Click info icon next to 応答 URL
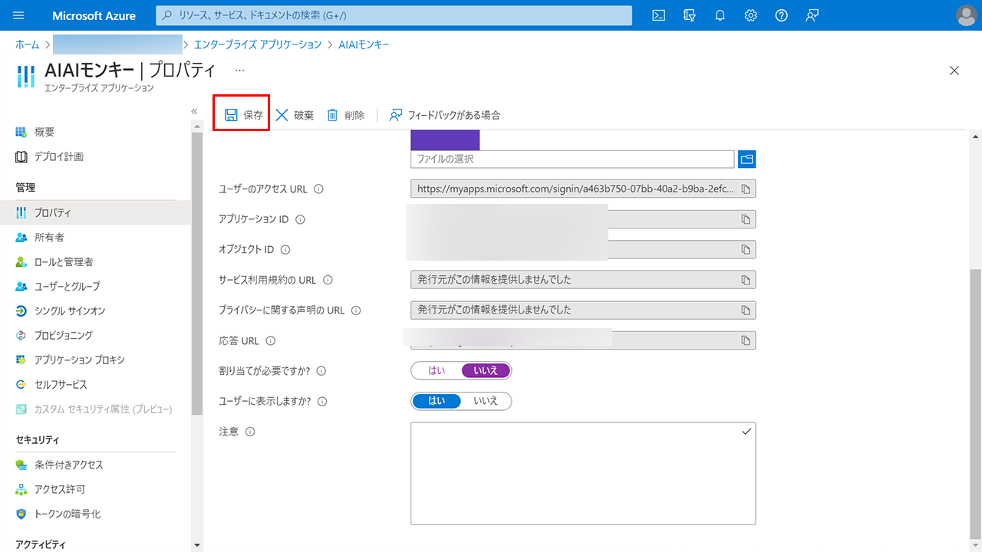Screen dimensions: 982x552 (x=271, y=340)
